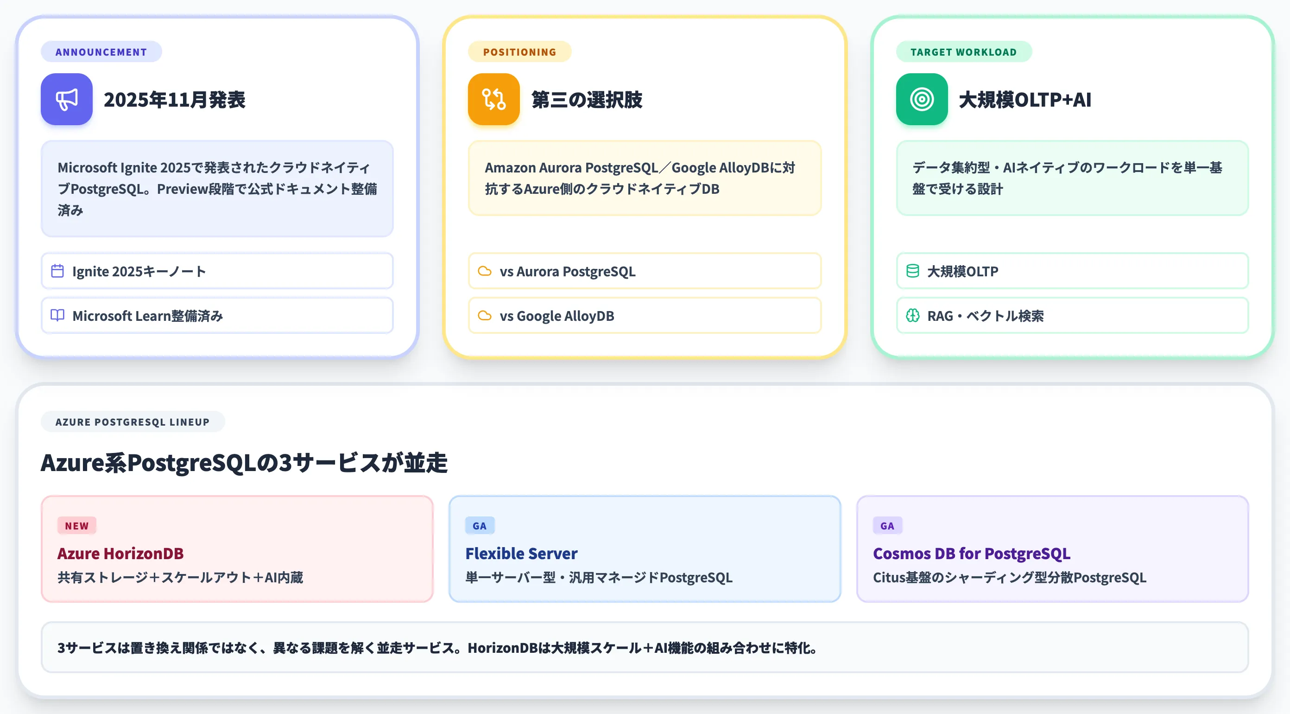Open the Azure HorizonDB title
The height and width of the screenshot is (714, 1290).
(x=120, y=553)
